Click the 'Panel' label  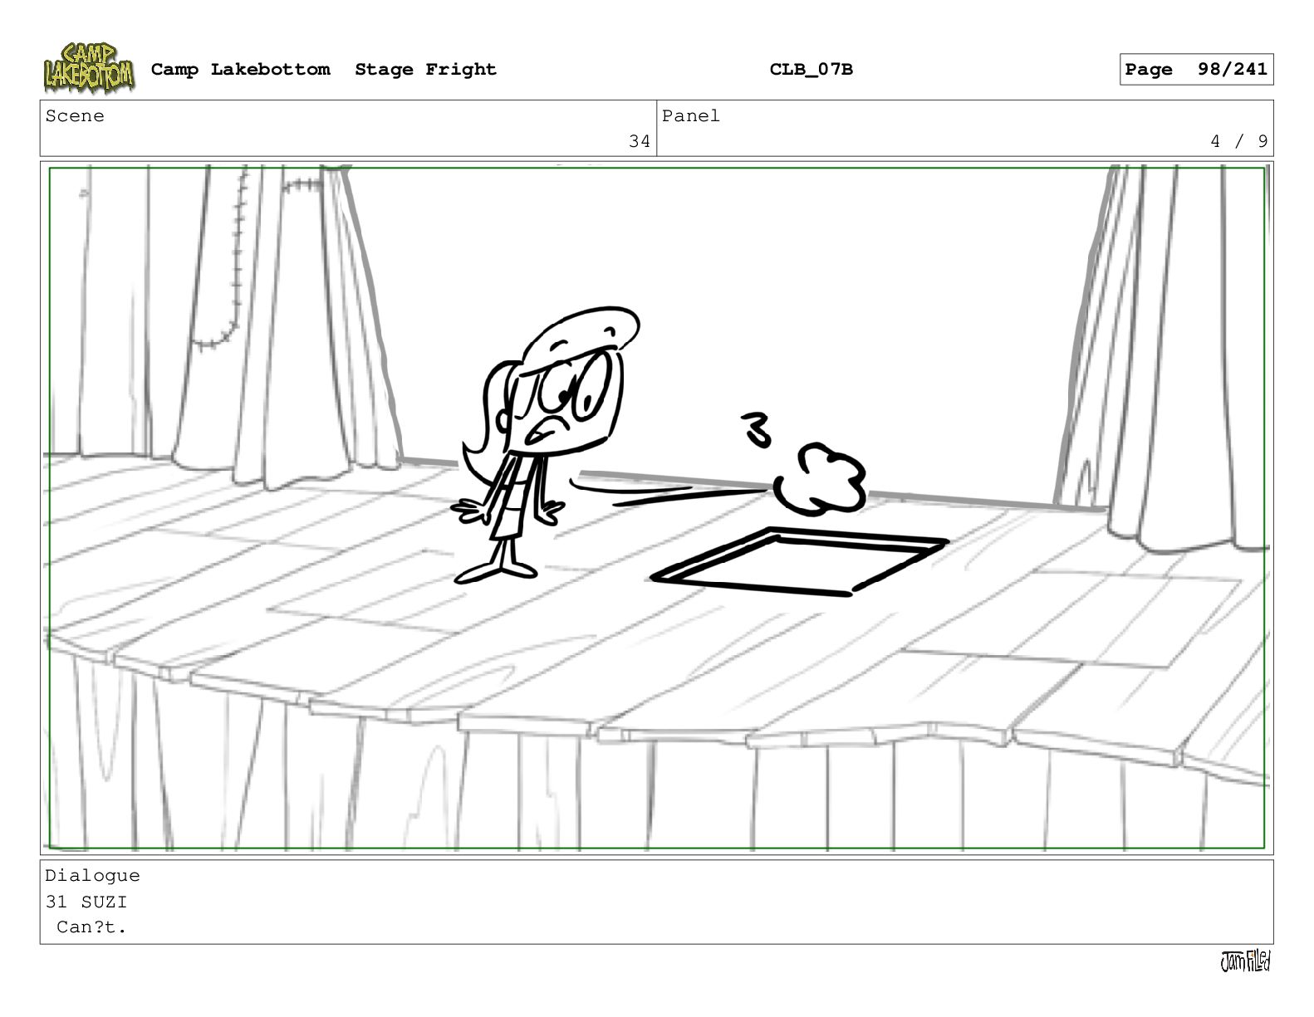click(691, 116)
